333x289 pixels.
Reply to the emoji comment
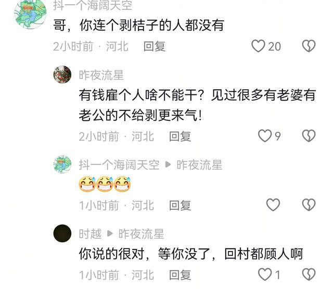[180, 205]
